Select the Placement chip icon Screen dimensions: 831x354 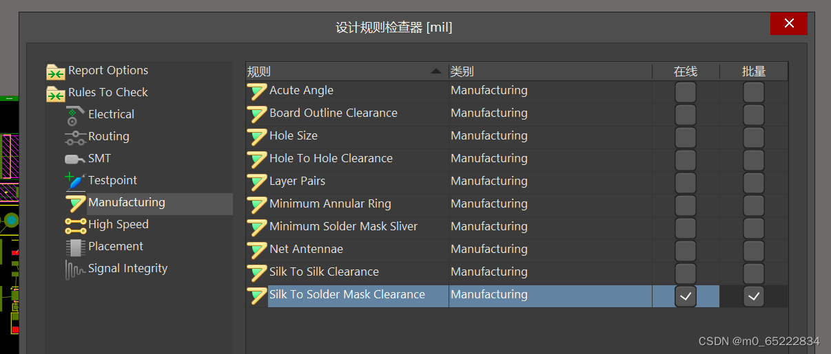[75, 247]
